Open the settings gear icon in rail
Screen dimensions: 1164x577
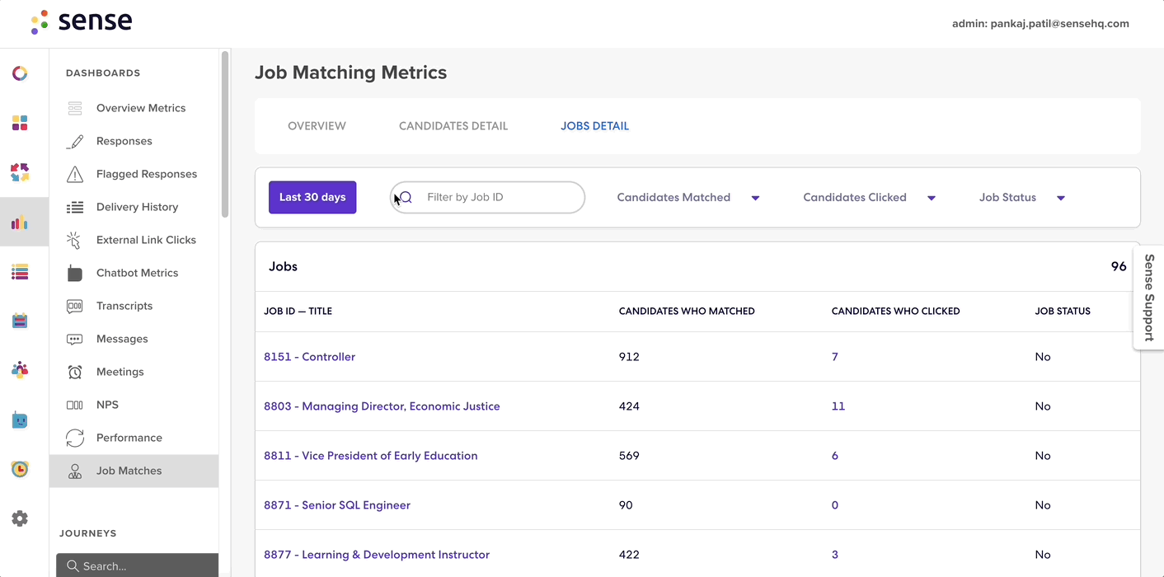20,518
